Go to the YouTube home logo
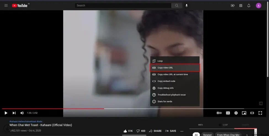Screen dimensions: 269x136 [x=20, y=6]
